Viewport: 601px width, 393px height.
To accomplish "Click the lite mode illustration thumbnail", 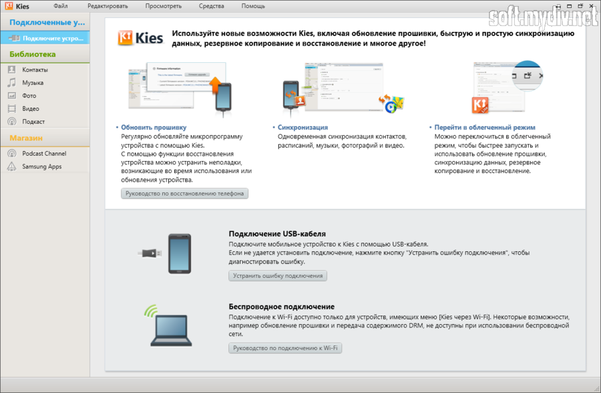I will click(x=508, y=88).
